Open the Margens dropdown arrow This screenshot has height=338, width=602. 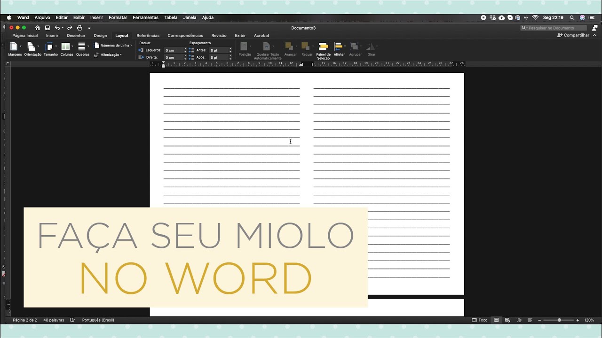(21, 46)
